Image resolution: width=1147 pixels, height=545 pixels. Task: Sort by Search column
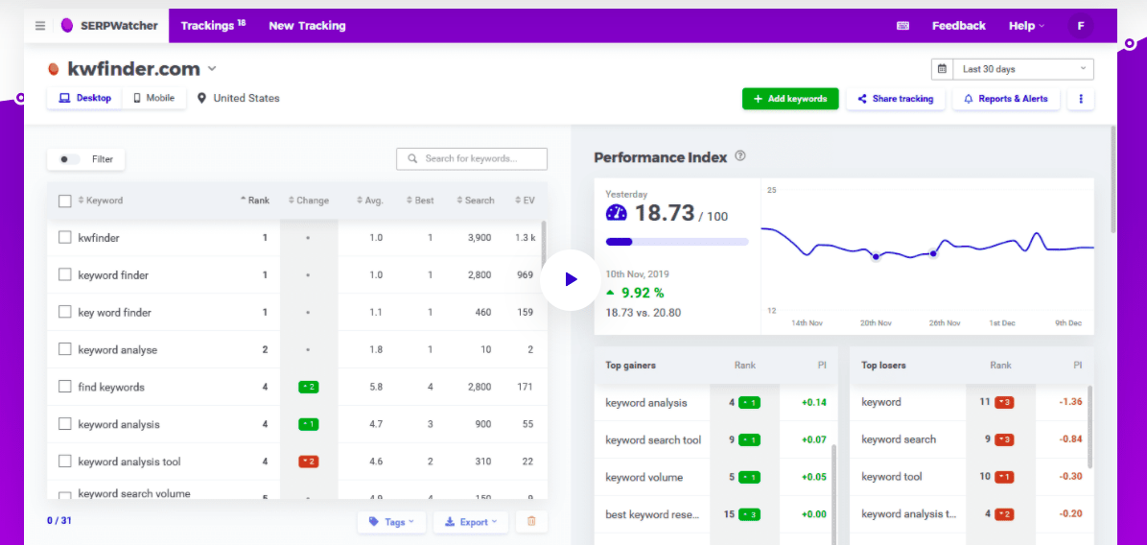point(476,201)
